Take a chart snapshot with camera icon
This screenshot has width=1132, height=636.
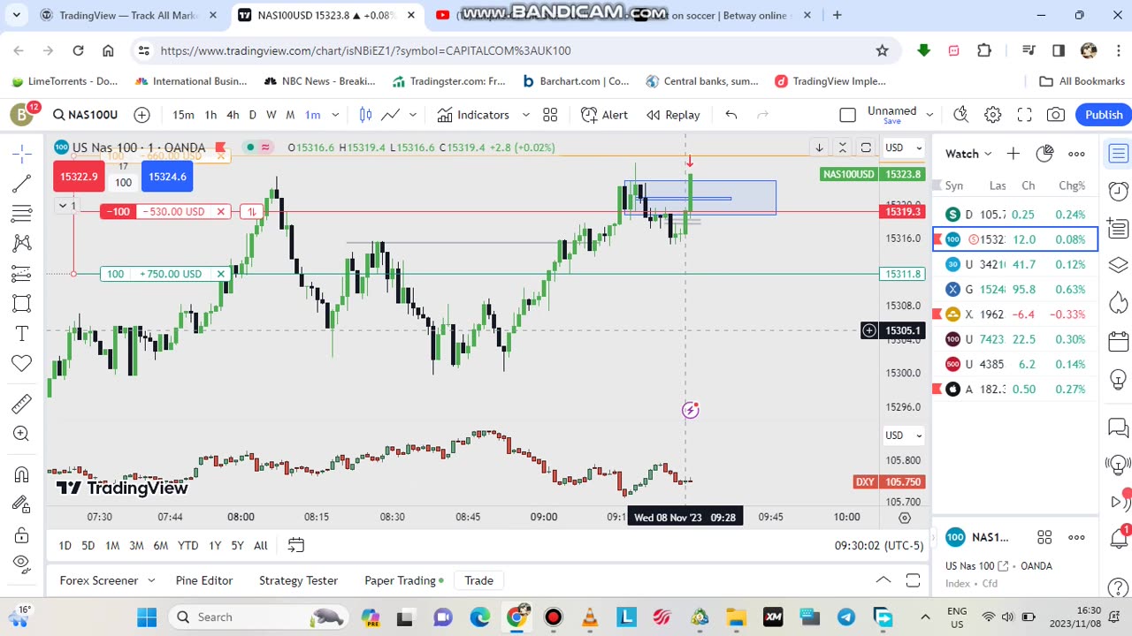pyautogui.click(x=1056, y=115)
